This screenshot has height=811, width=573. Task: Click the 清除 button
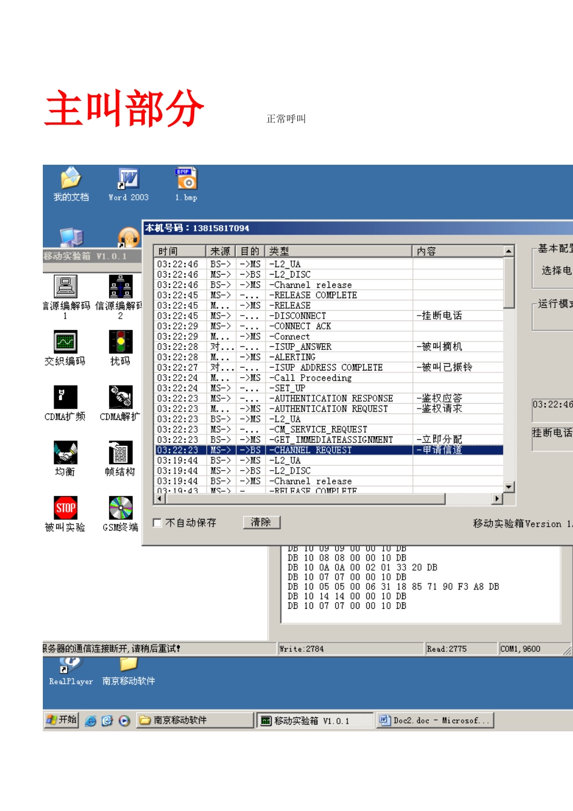(261, 522)
